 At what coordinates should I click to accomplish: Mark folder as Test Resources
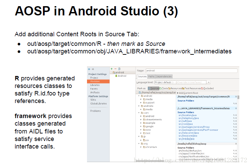pos(191,88)
